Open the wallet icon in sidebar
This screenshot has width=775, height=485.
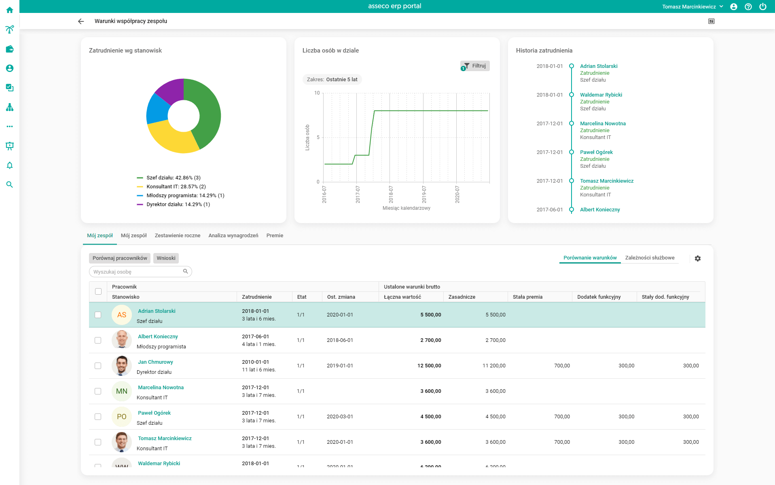[10, 49]
